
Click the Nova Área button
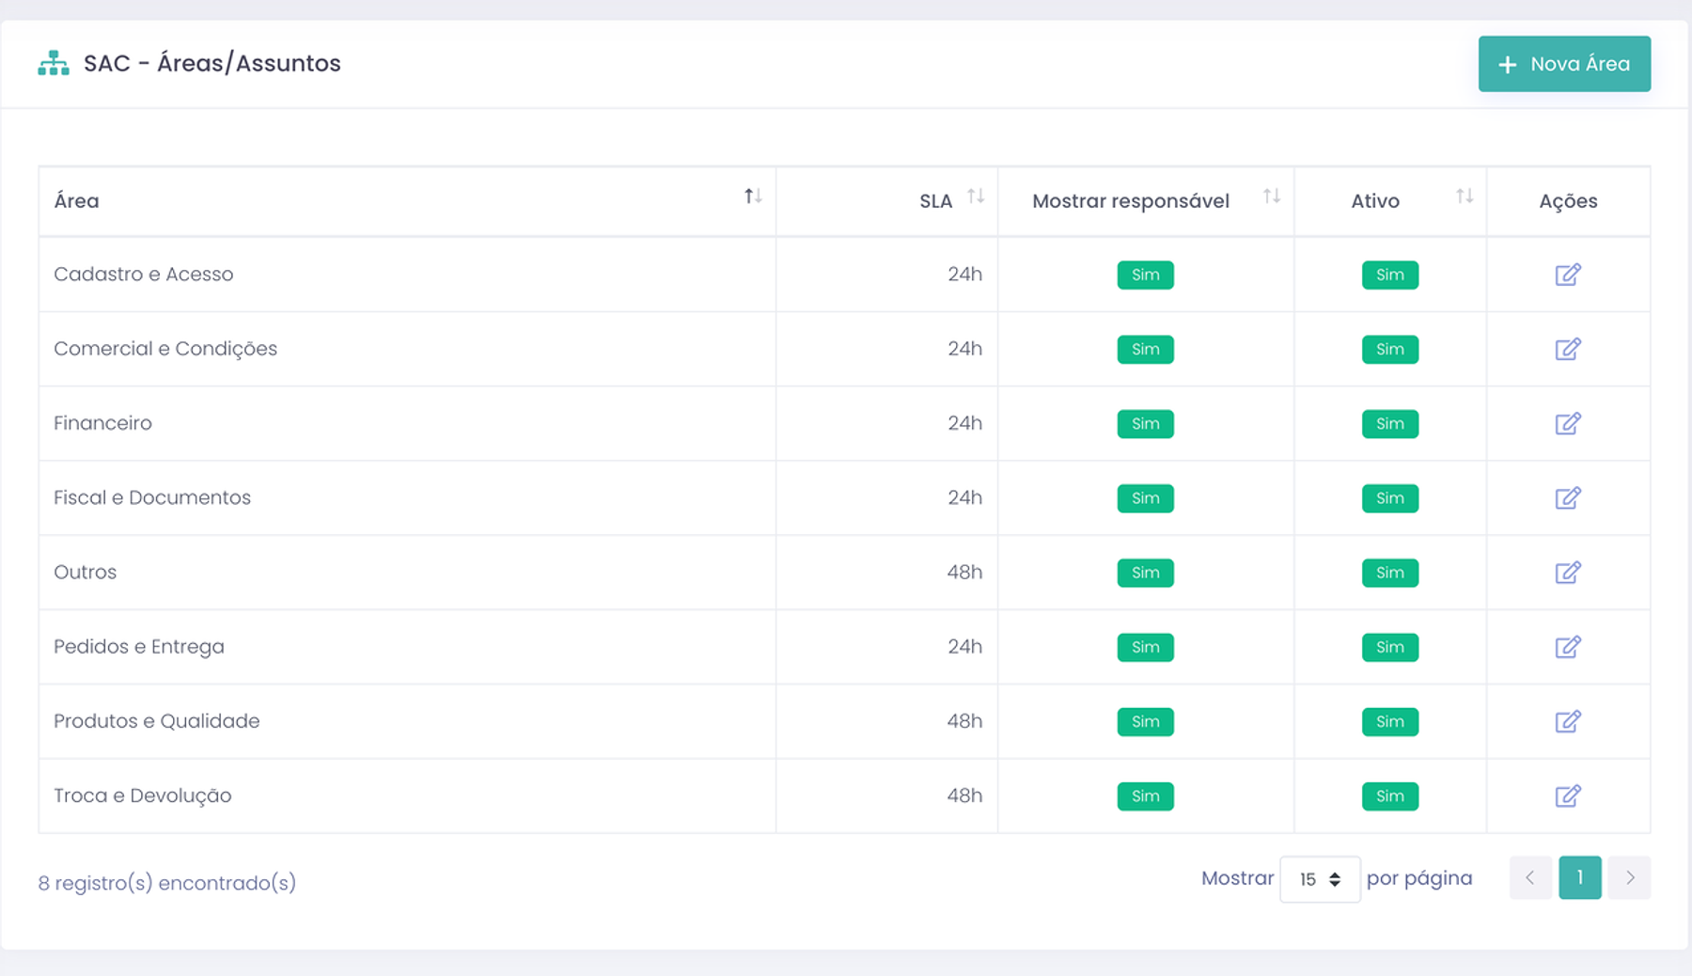click(1564, 64)
